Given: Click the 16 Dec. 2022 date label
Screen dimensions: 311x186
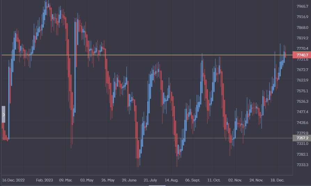Looking at the screenshot, I should [x=13, y=180].
